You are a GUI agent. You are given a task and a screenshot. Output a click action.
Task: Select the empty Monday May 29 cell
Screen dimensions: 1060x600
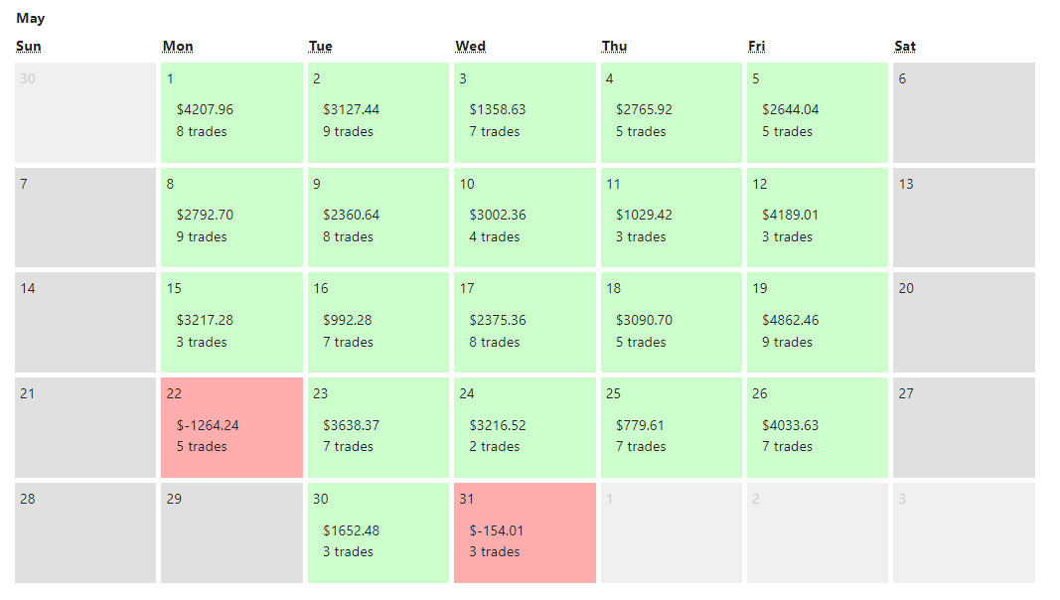pyautogui.click(x=231, y=532)
